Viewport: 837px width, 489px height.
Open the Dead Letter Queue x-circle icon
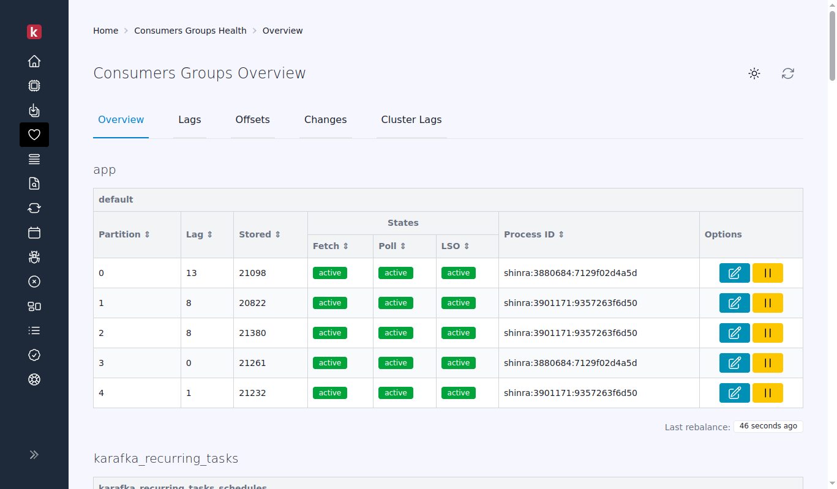click(34, 282)
